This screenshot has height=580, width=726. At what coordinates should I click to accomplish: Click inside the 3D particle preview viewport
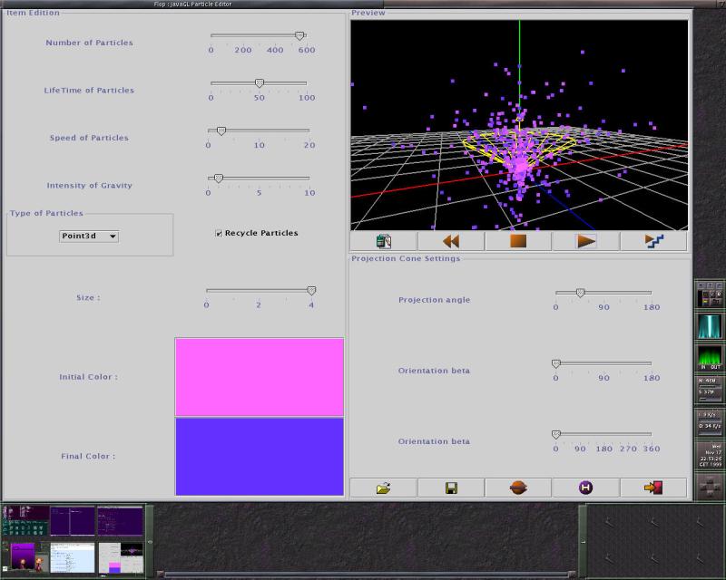[518, 125]
